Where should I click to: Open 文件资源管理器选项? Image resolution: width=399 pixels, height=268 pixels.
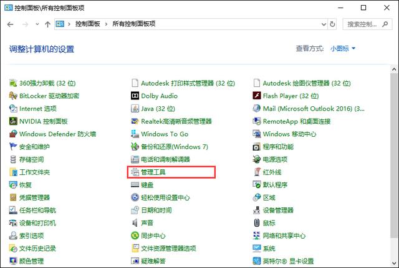169,249
